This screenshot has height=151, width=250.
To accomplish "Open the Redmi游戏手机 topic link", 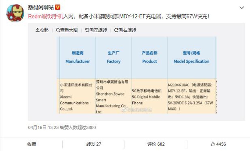I will tap(46, 16).
